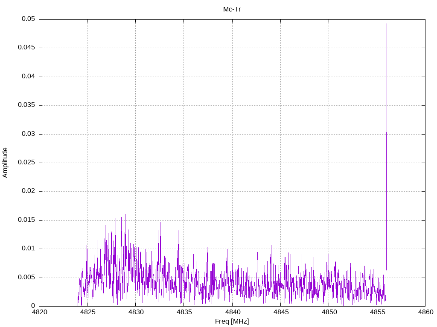Click the 4855 x-axis tick label
This screenshot has width=437, height=327.
377,312
